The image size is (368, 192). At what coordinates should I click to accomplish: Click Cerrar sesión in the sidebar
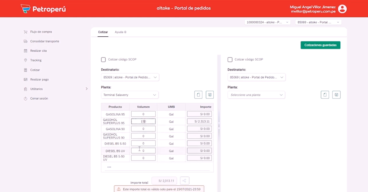pos(39,98)
